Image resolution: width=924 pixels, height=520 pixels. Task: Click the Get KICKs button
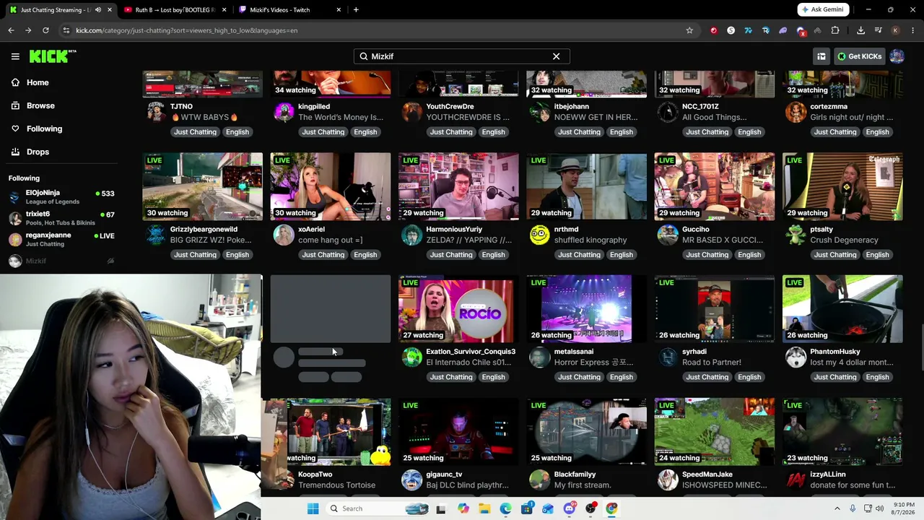[859, 56]
